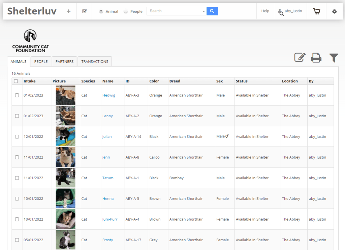Click the '16 Animals' count text
This screenshot has width=345, height=250.
click(21, 73)
